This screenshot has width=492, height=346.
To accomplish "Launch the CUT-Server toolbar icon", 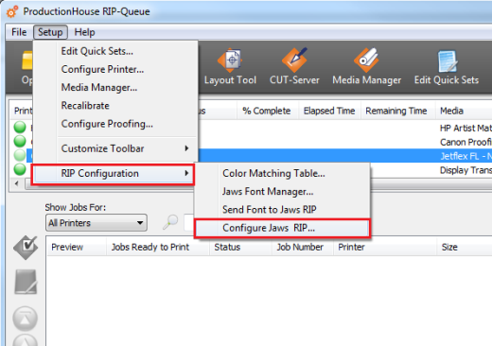I will [x=294, y=67].
